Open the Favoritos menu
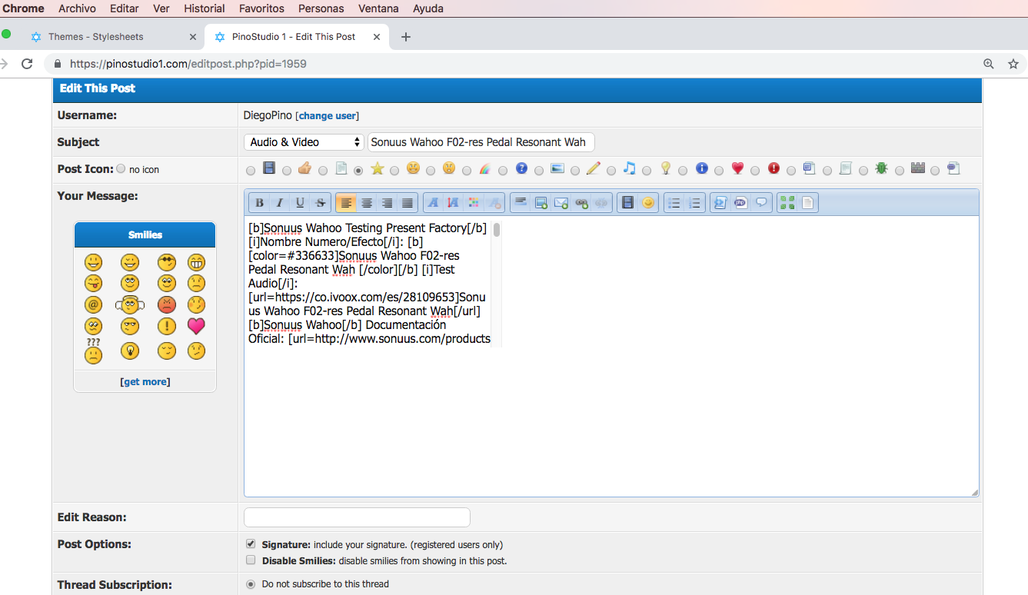Image resolution: width=1028 pixels, height=595 pixels. point(261,8)
